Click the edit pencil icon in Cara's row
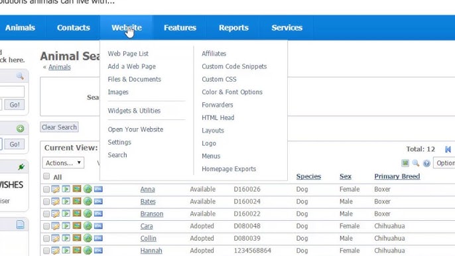The image size is (455, 256). (56, 226)
